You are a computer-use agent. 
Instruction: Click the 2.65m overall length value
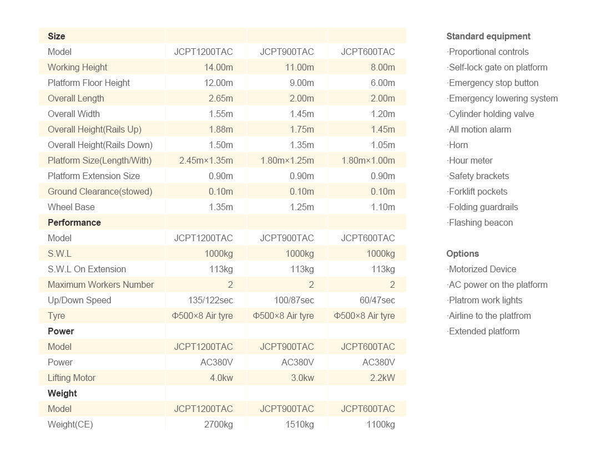click(221, 98)
